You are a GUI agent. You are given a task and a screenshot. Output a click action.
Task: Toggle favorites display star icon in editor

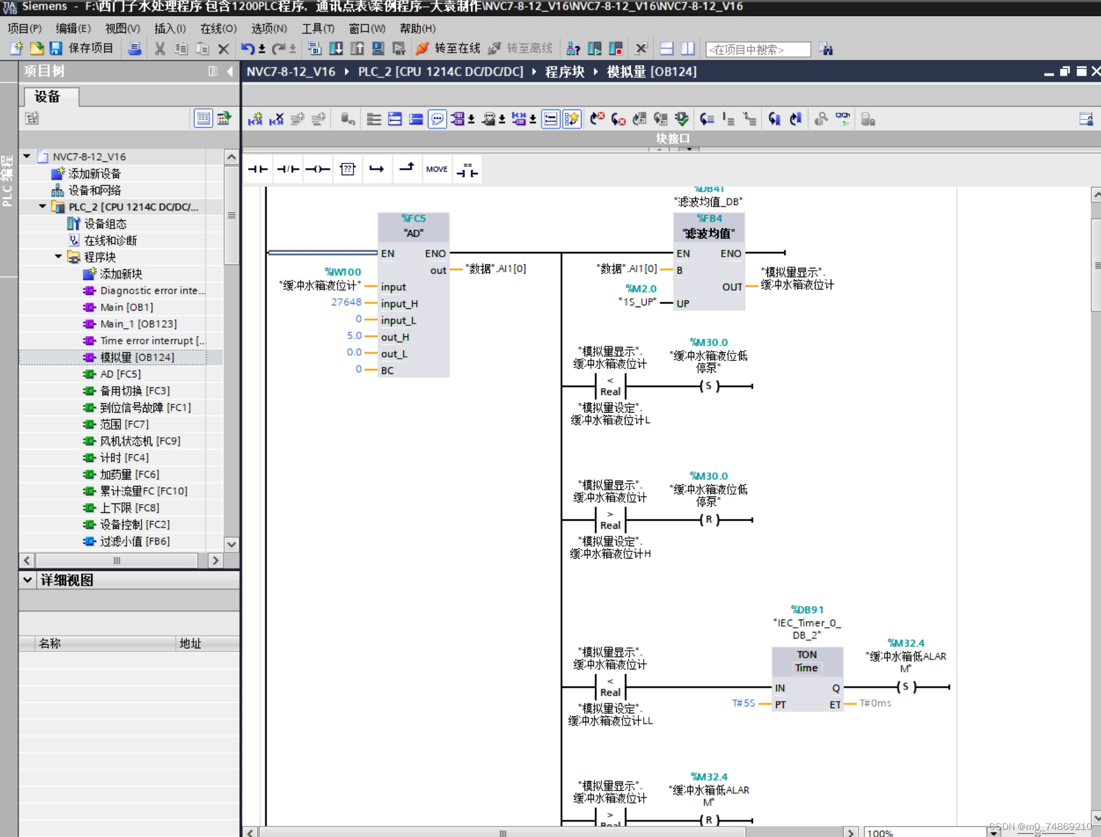coord(572,119)
